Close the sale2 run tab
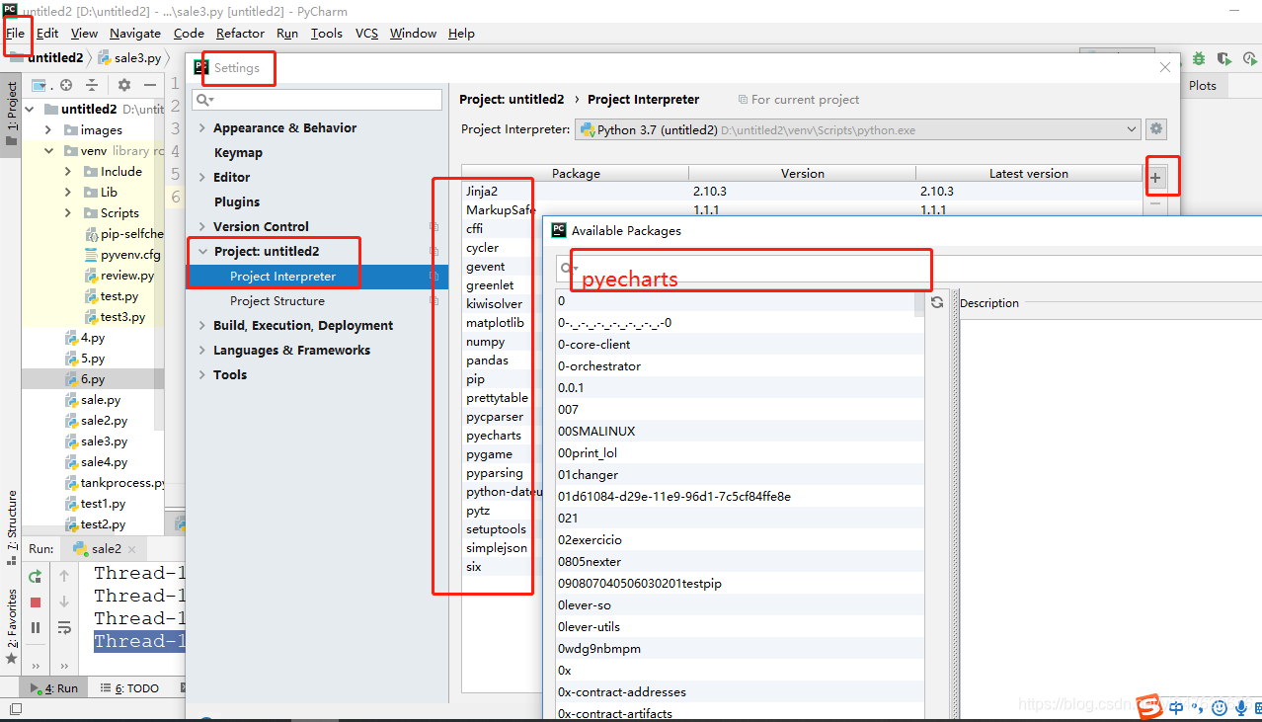 pyautogui.click(x=132, y=549)
